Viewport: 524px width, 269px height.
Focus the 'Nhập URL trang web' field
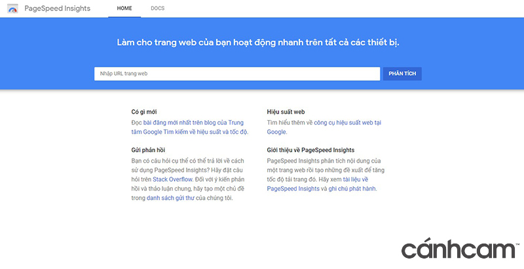click(x=237, y=74)
